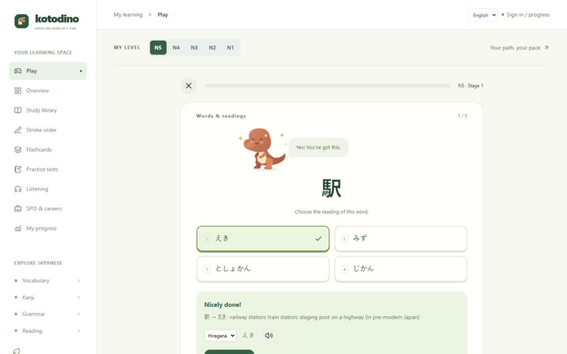Open Listening in the sidebar
Screen dimensions: 567x354
[48, 189]
